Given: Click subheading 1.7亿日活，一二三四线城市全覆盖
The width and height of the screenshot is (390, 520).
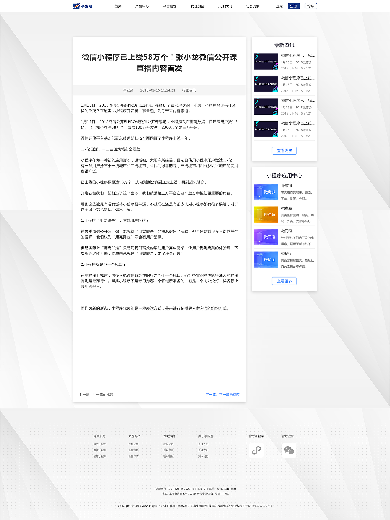Looking at the screenshot, I should 111,149.
